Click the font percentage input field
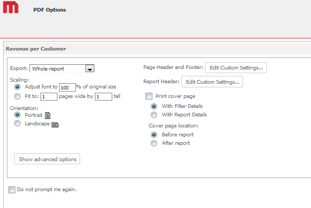The image size is (311, 208). click(67, 87)
